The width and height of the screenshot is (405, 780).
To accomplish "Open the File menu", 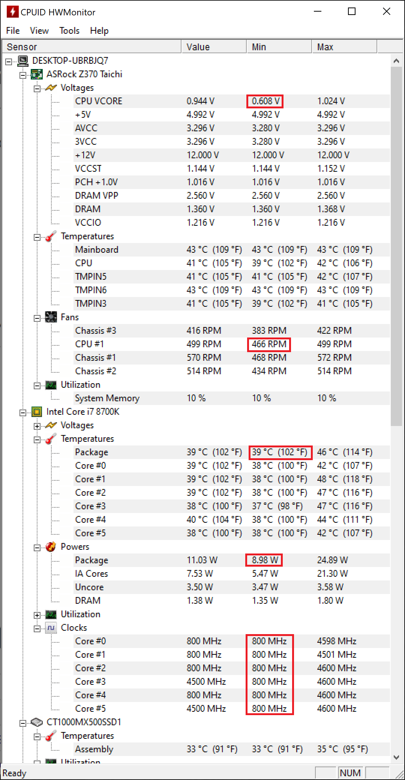I will click(x=13, y=31).
